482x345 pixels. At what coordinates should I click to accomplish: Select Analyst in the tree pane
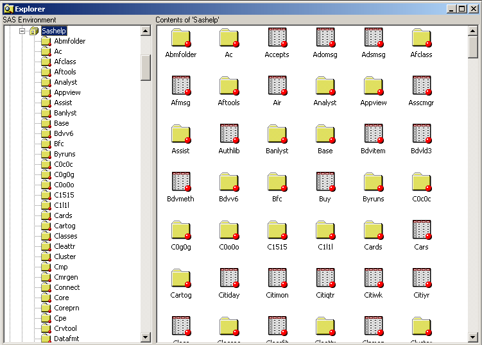pyautogui.click(x=65, y=82)
